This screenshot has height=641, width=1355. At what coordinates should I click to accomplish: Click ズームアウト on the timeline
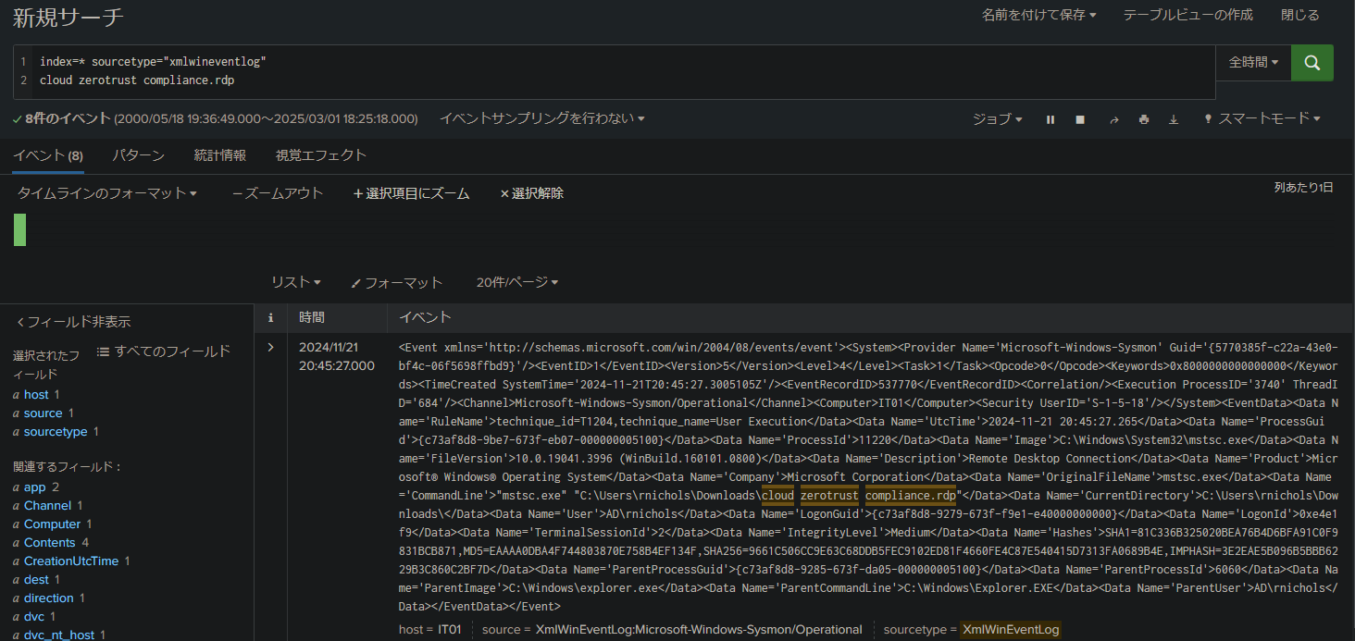(x=277, y=193)
